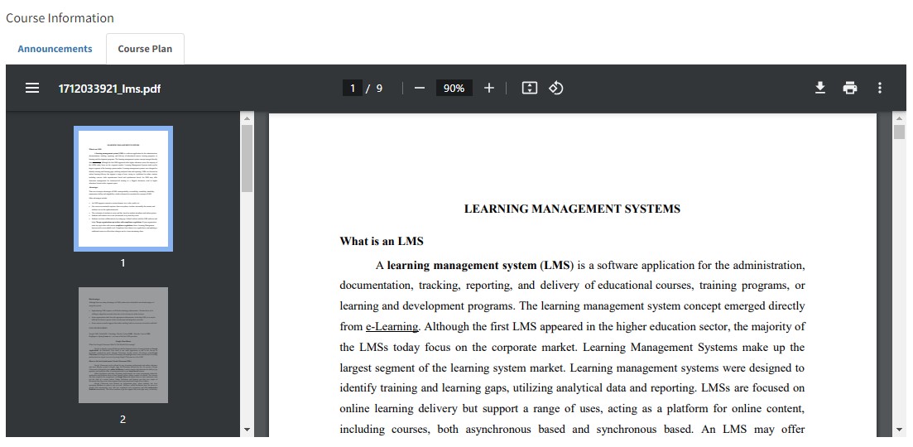Viewport: 913px width, 447px height.
Task: Click the zoom out minus icon
Action: (420, 88)
